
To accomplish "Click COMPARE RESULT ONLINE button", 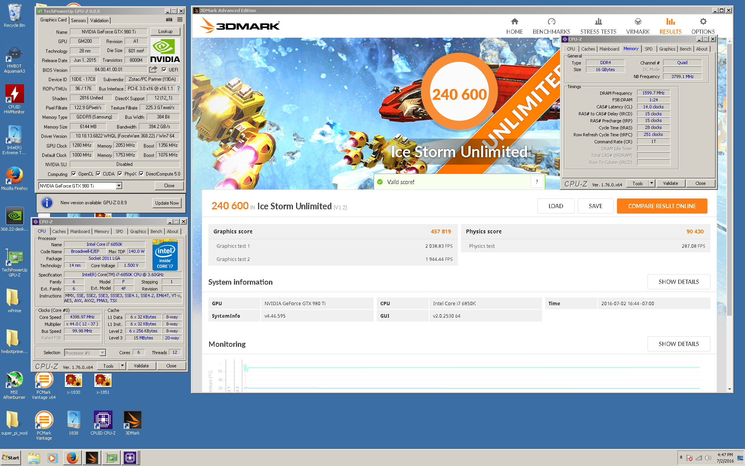I will pyautogui.click(x=662, y=206).
